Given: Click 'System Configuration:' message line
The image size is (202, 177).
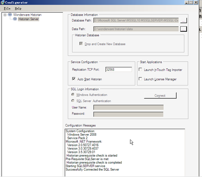Looking at the screenshot, I should coord(80,131).
